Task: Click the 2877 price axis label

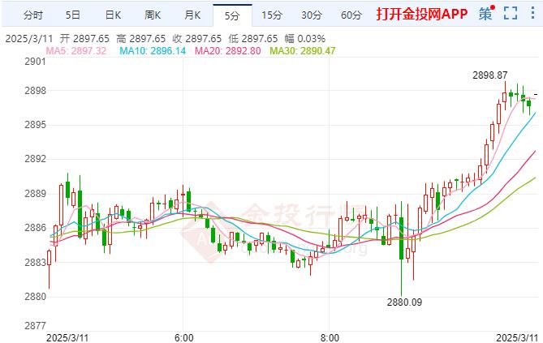Action: coord(35,326)
